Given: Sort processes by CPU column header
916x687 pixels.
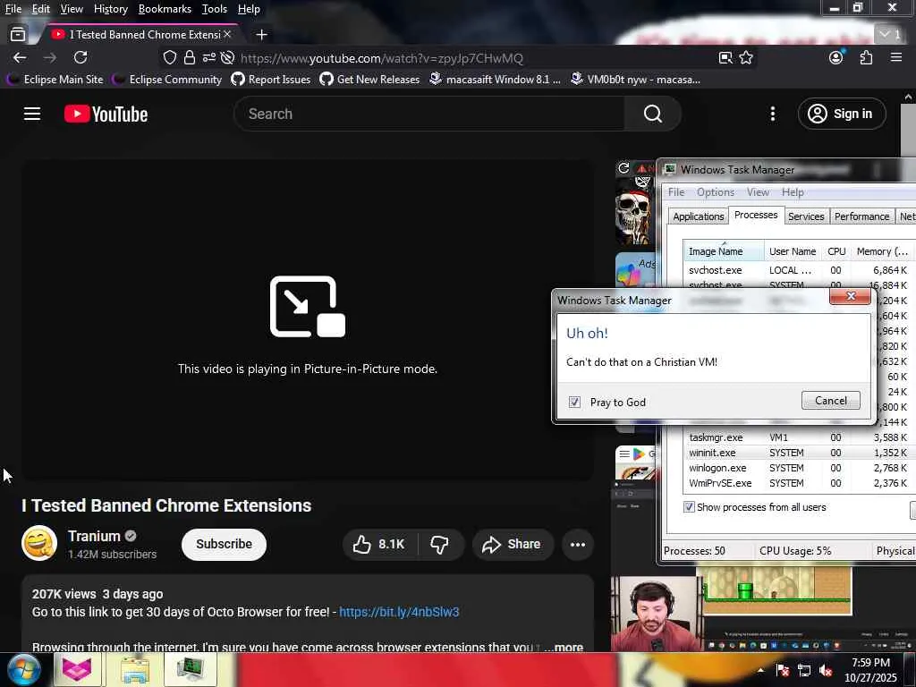Looking at the screenshot, I should click(x=836, y=251).
